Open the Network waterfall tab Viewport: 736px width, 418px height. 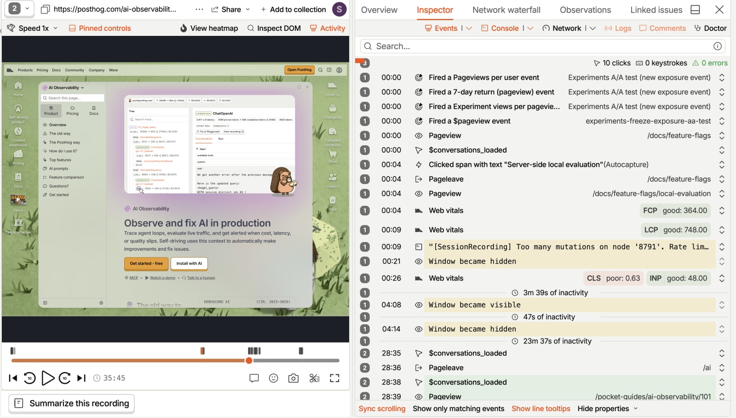[506, 10]
